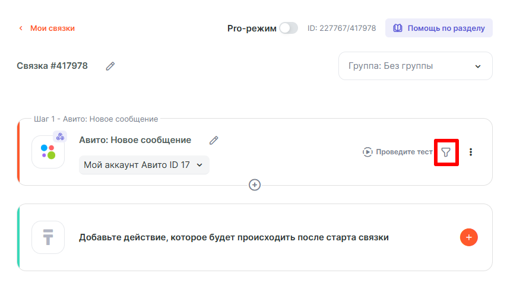
Task: Open the three-dot step options menu
Action: click(x=471, y=152)
